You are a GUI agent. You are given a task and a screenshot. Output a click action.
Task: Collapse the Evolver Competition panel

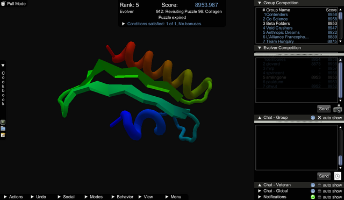pos(260,48)
